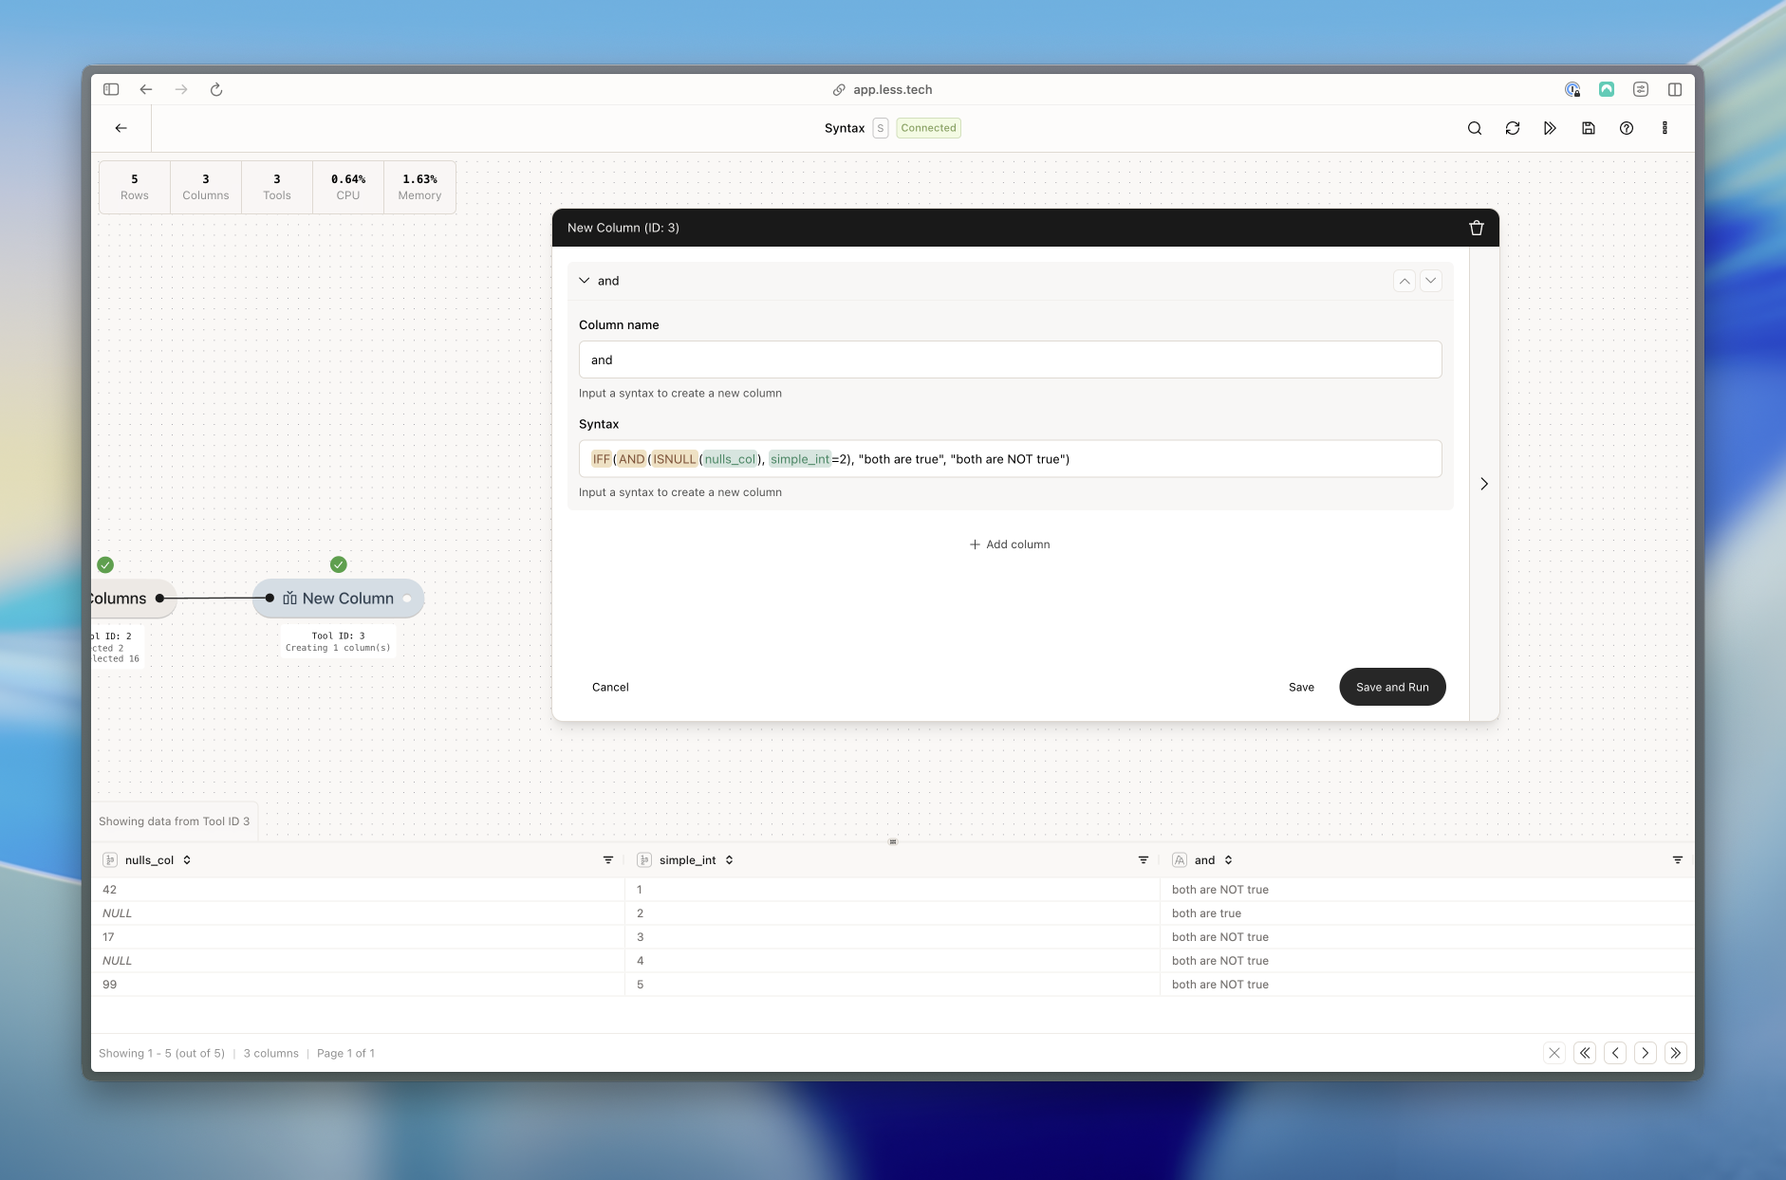This screenshot has height=1180, width=1786.
Task: Select the 'both are true' cell
Action: [x=1426, y=913]
